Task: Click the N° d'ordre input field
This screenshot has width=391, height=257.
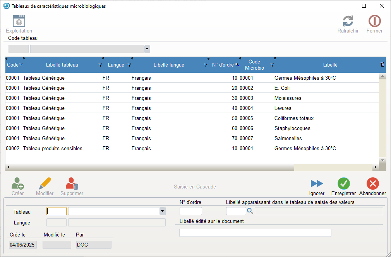Action: [190, 211]
